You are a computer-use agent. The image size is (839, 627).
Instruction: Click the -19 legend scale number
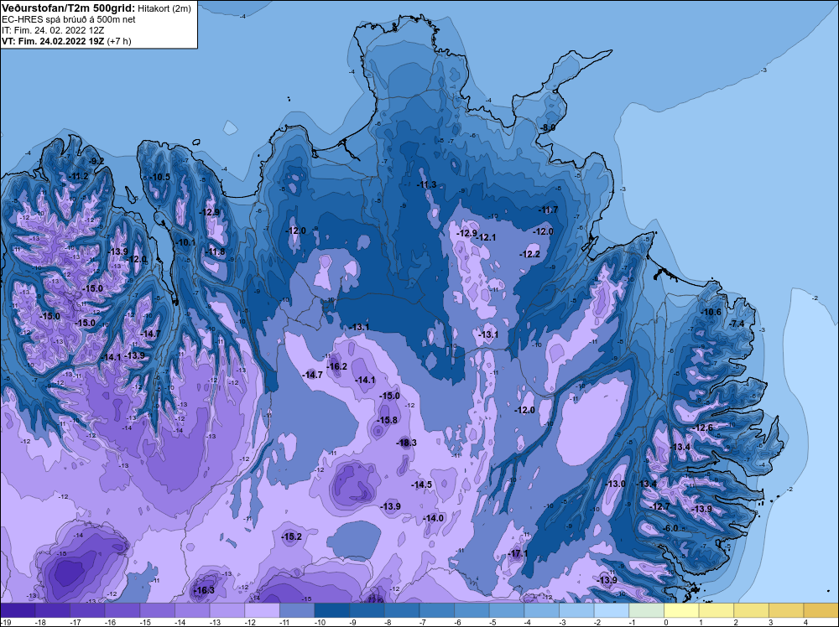pyautogui.click(x=4, y=622)
